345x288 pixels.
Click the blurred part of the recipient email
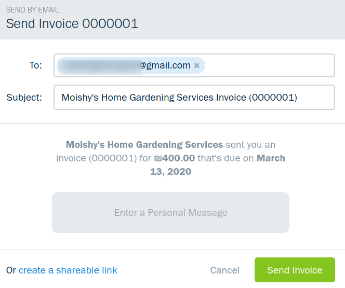[x=99, y=66]
